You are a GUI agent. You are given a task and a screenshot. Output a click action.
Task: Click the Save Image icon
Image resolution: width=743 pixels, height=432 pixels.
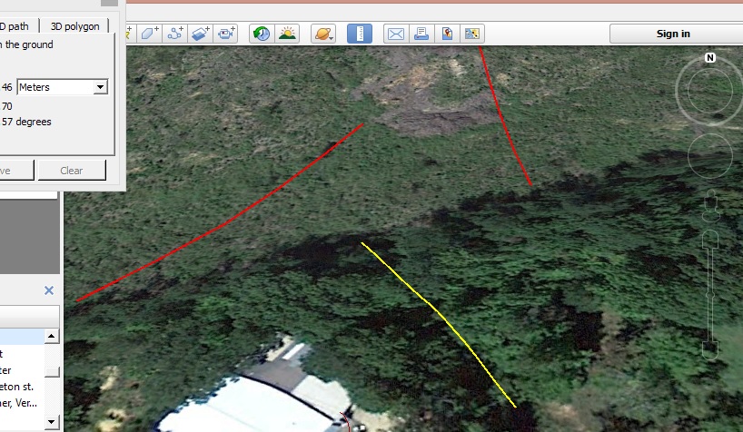[471, 34]
